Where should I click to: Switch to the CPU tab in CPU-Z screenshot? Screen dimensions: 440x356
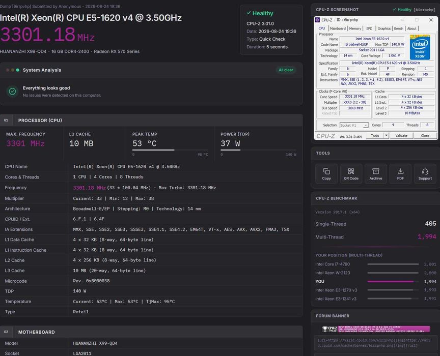click(x=321, y=28)
